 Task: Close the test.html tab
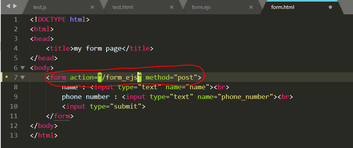[171, 7]
